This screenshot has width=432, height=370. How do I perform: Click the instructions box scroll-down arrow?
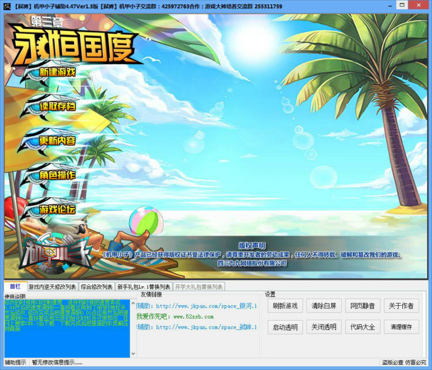point(133,354)
